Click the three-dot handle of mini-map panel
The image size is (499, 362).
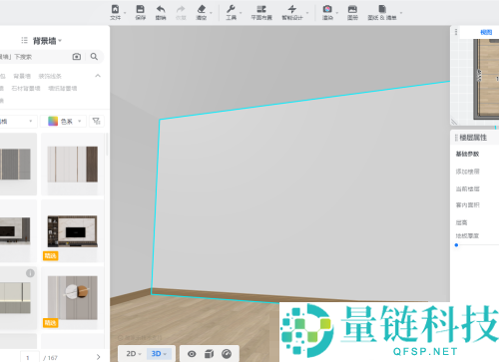[456, 32]
